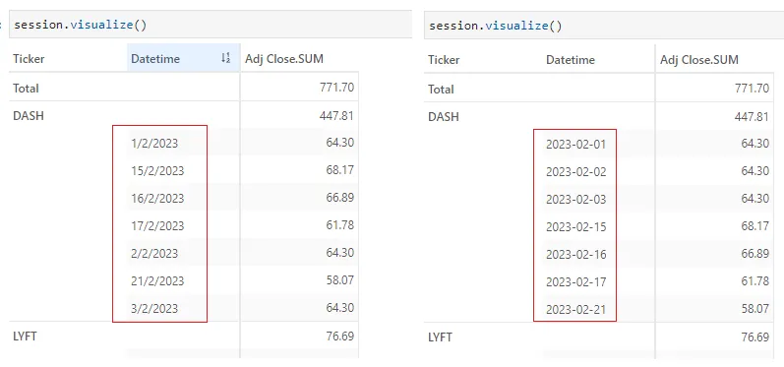Collapse the DASH row in the right table
784x367 pixels.
(x=443, y=116)
